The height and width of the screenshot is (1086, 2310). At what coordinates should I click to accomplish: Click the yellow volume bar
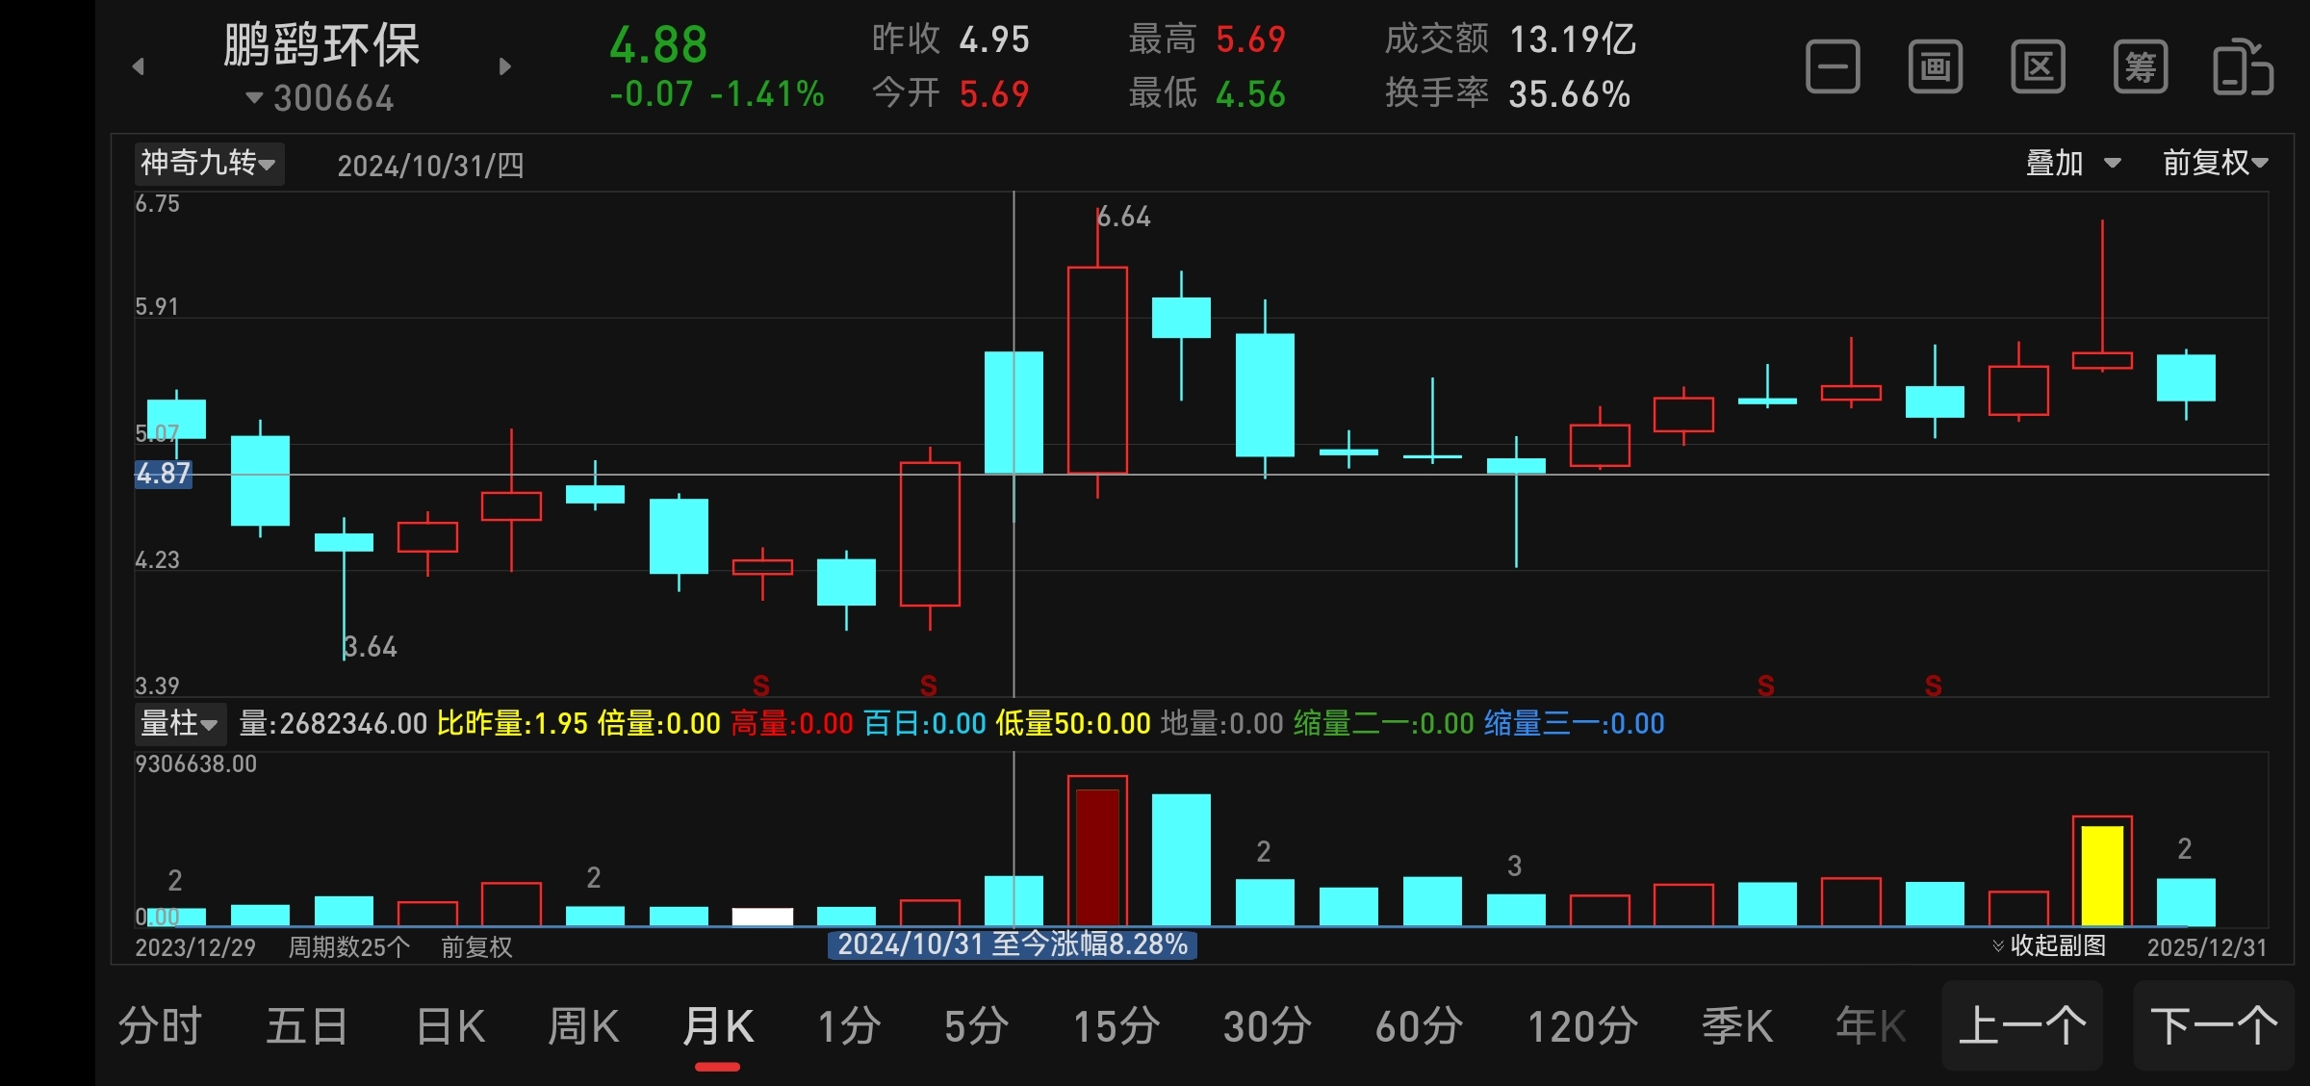tap(2101, 874)
